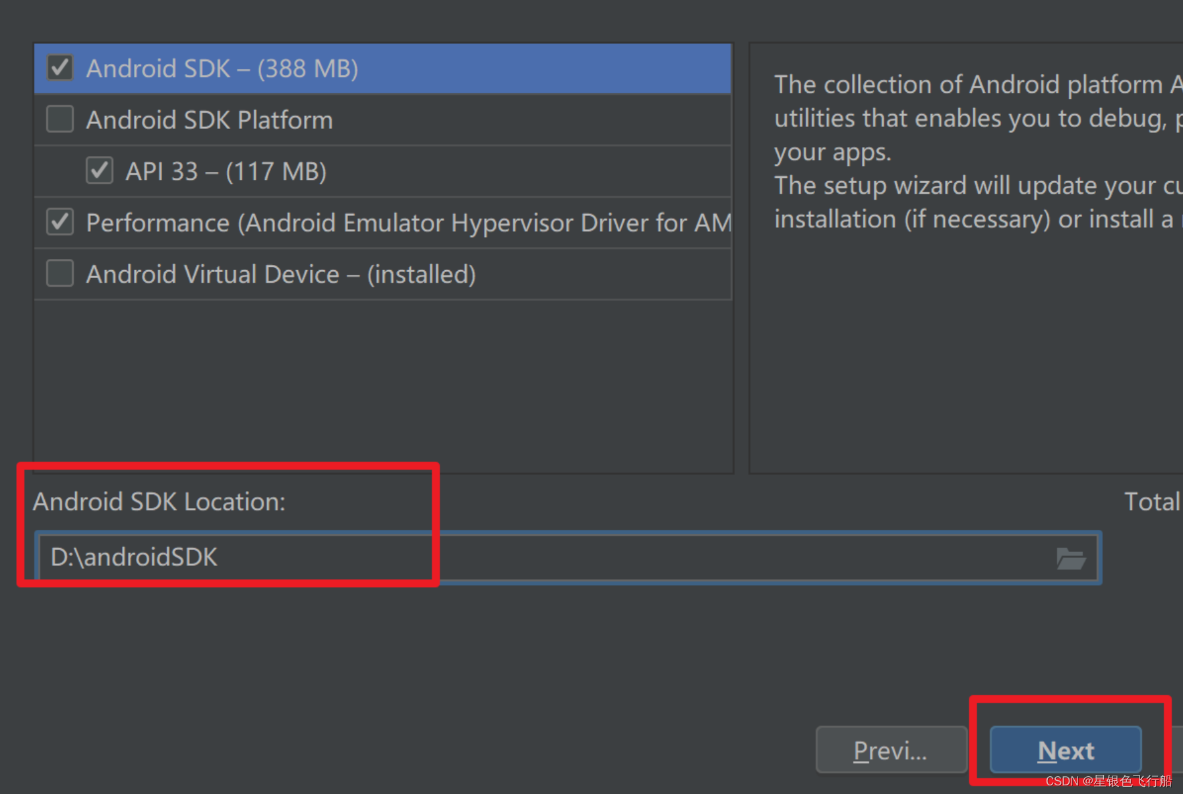Uncheck the Performance Hypervisor Driver checkbox
The width and height of the screenshot is (1183, 794).
coord(60,222)
